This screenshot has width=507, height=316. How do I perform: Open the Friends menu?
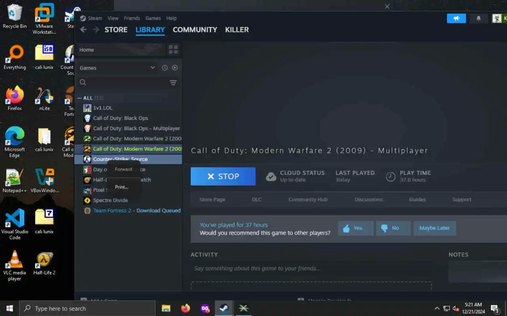pyautogui.click(x=132, y=18)
